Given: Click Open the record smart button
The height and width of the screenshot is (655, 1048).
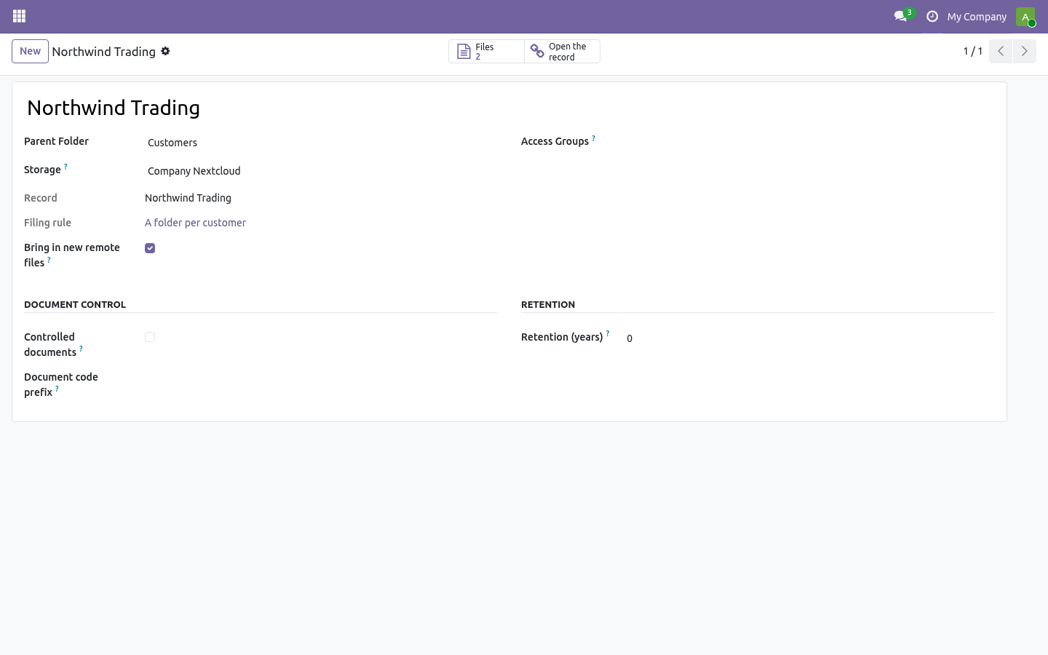Looking at the screenshot, I should point(562,51).
